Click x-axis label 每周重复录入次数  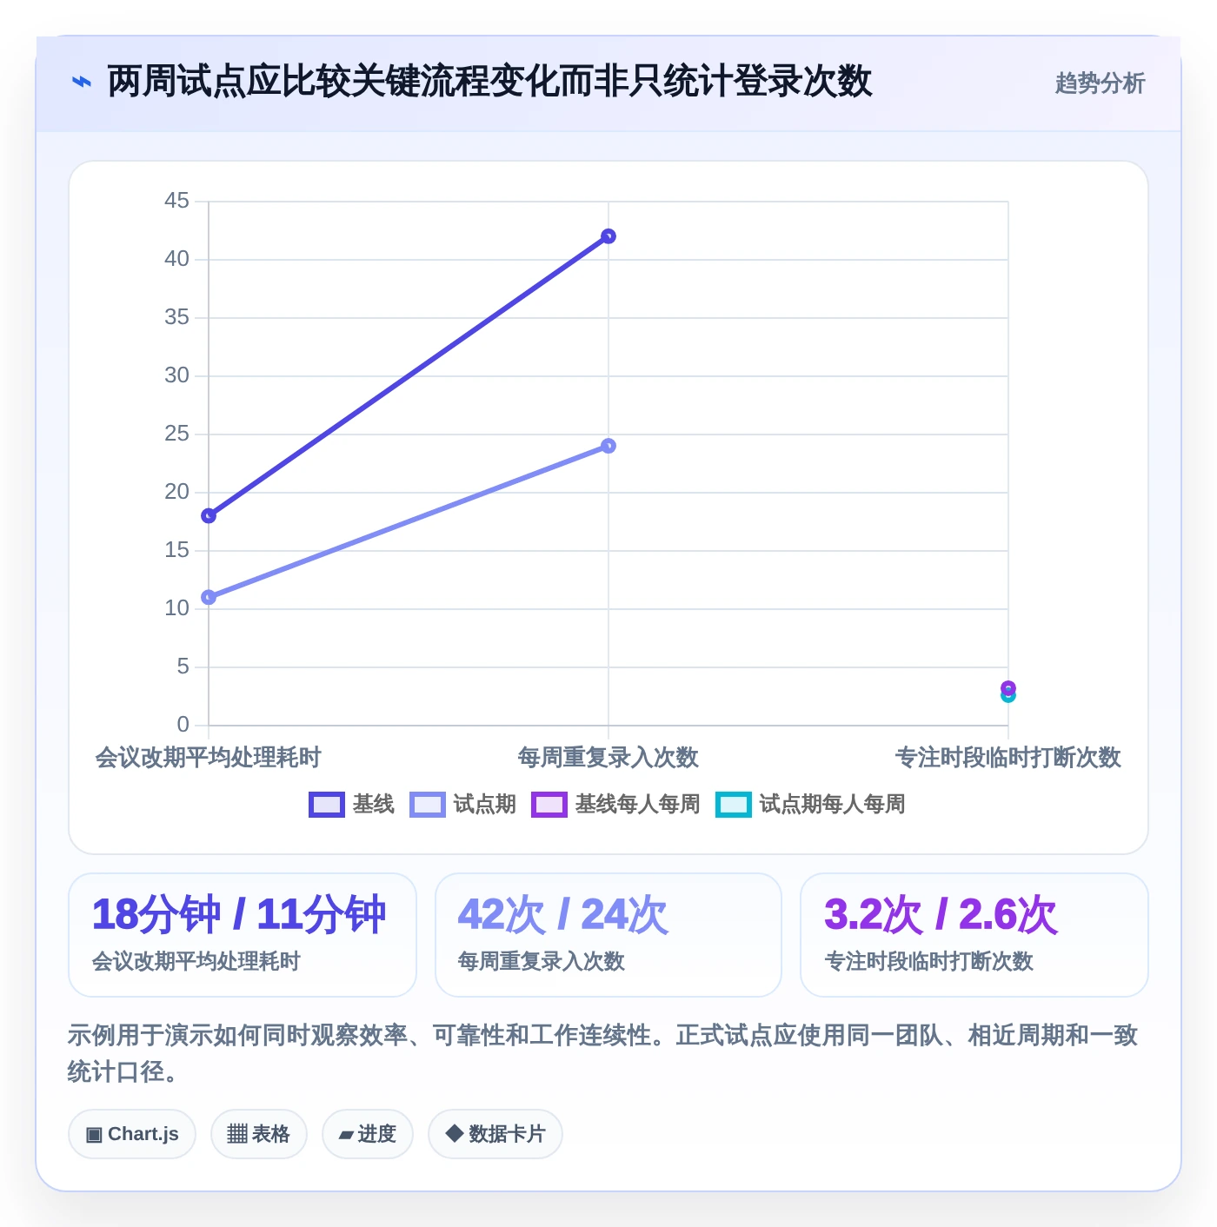608,758
